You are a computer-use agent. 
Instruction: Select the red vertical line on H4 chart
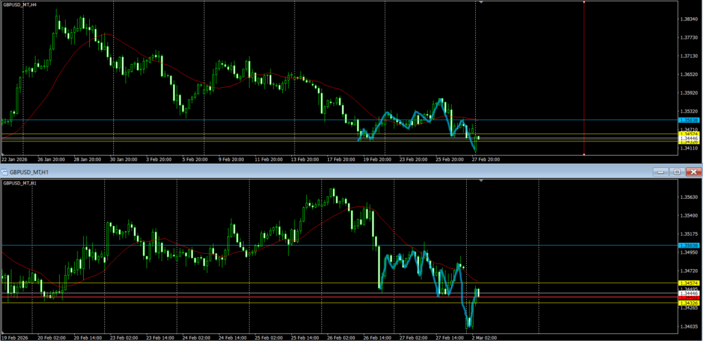pyautogui.click(x=584, y=69)
